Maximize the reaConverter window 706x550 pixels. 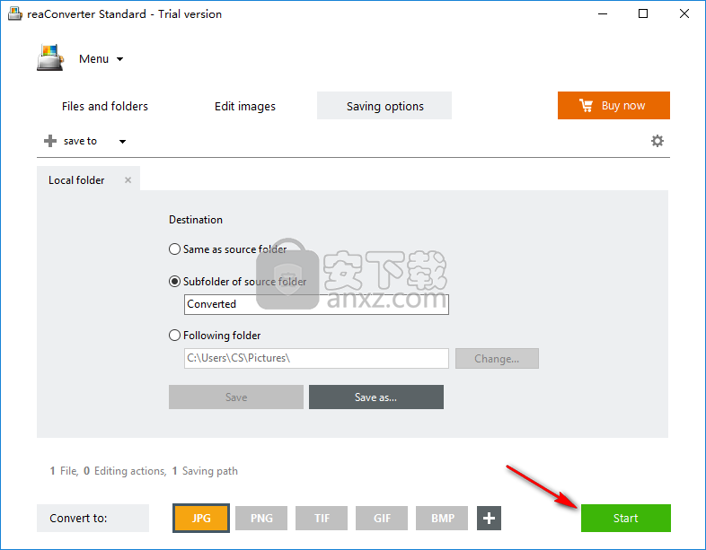click(643, 14)
